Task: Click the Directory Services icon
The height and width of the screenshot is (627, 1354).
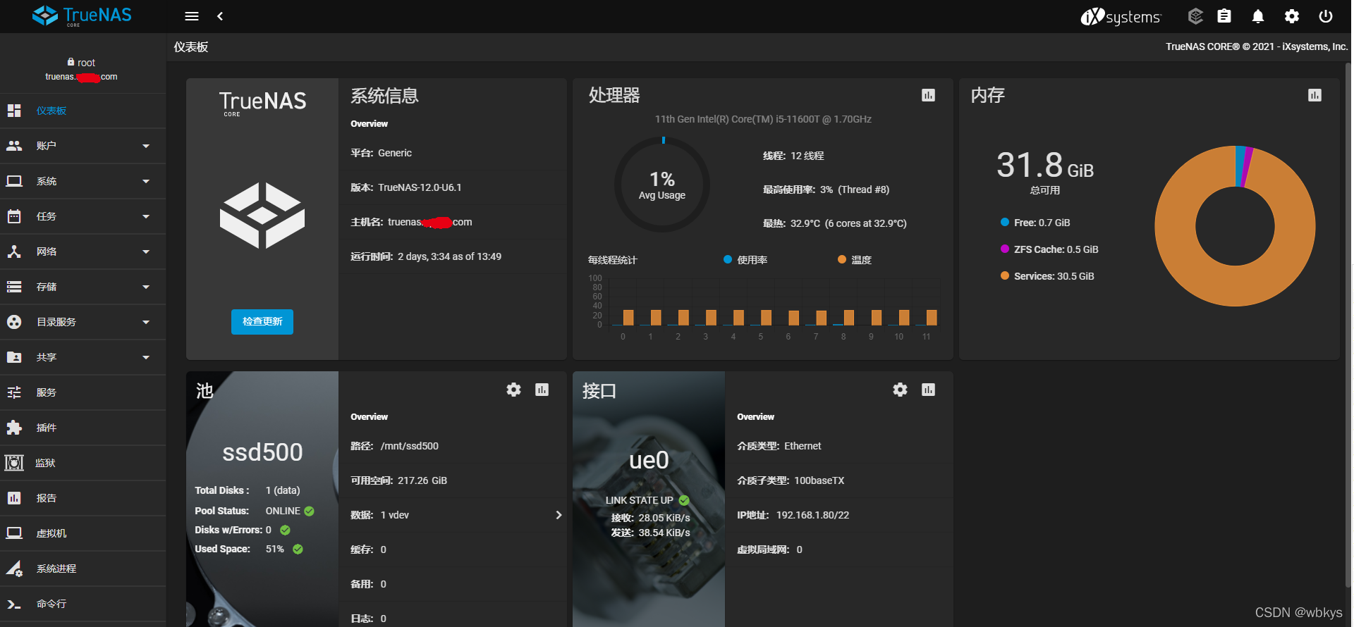Action: click(x=14, y=322)
